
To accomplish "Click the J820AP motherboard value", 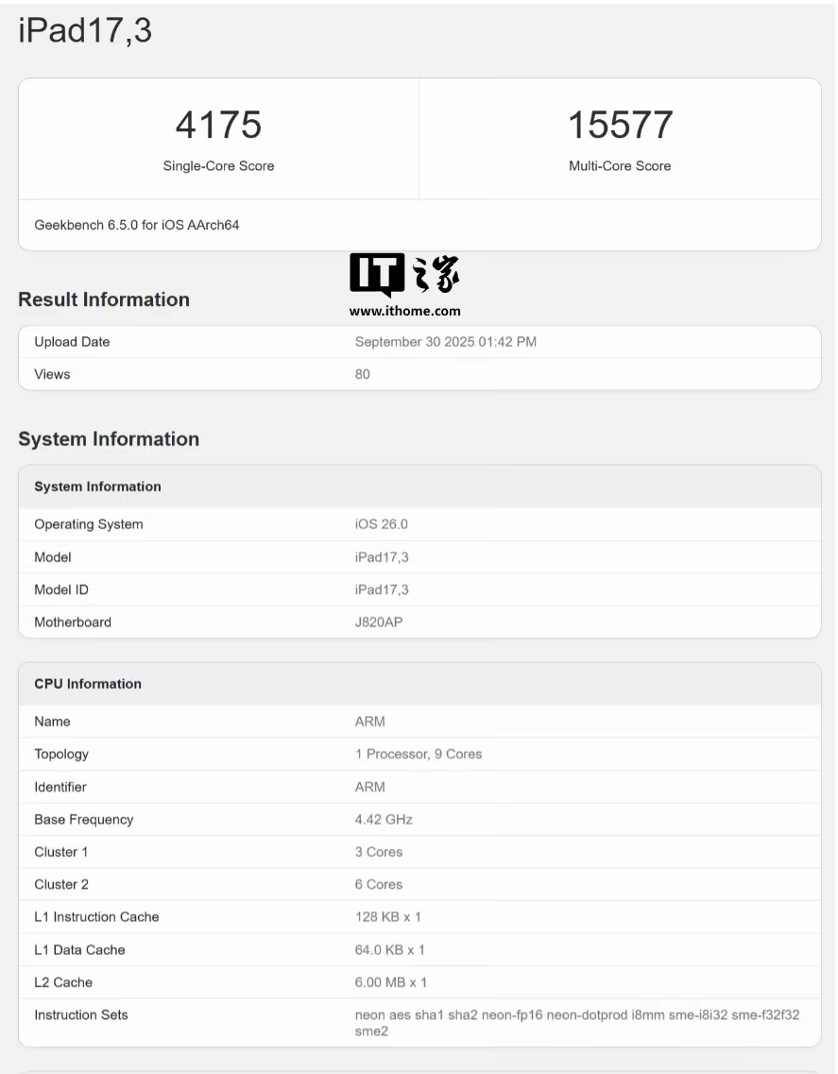I will click(x=379, y=622).
